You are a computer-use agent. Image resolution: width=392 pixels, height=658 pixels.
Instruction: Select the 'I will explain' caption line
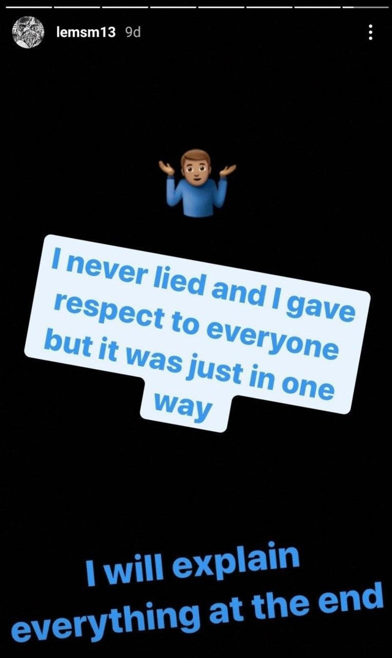(192, 564)
